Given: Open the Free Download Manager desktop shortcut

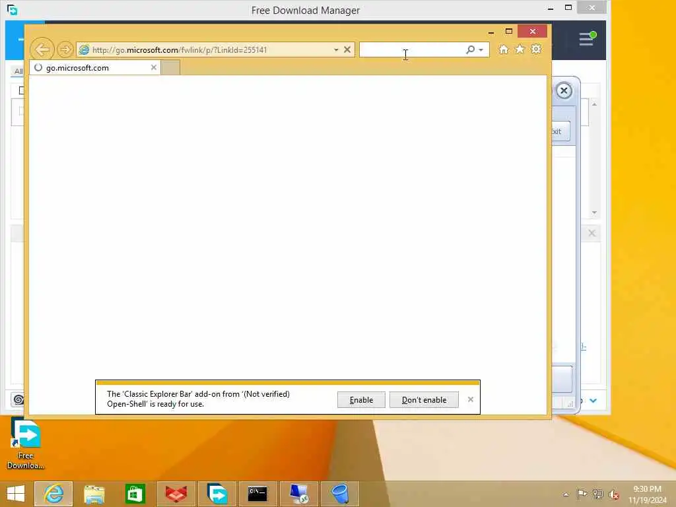Looking at the screenshot, I should (26, 444).
